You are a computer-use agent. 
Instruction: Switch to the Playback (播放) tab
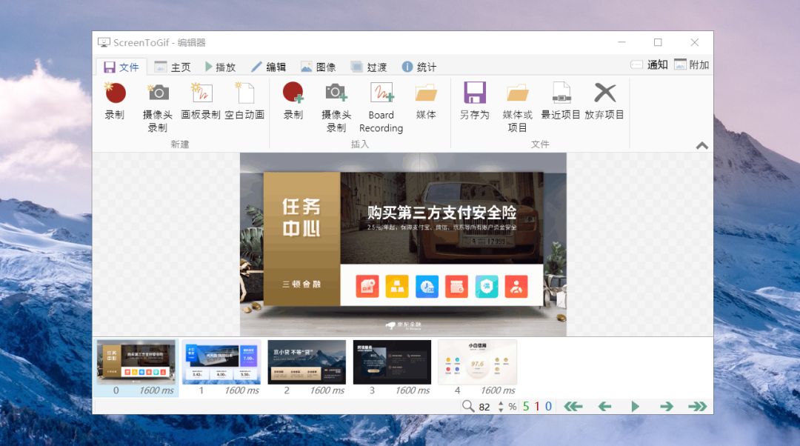click(x=221, y=67)
